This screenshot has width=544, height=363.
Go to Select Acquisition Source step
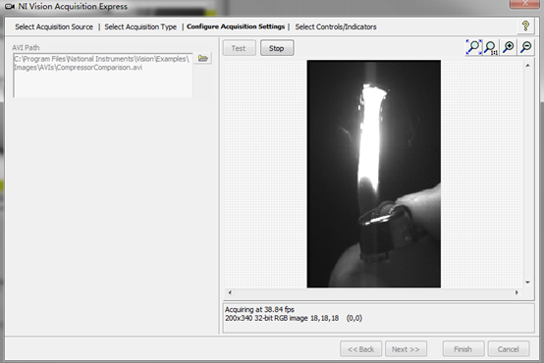(x=54, y=26)
